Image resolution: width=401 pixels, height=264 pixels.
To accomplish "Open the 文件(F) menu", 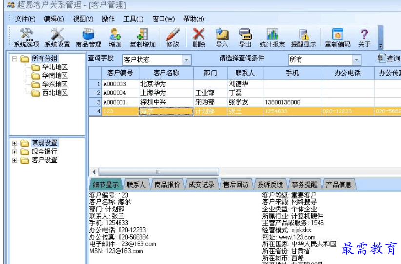I will 25,19.
